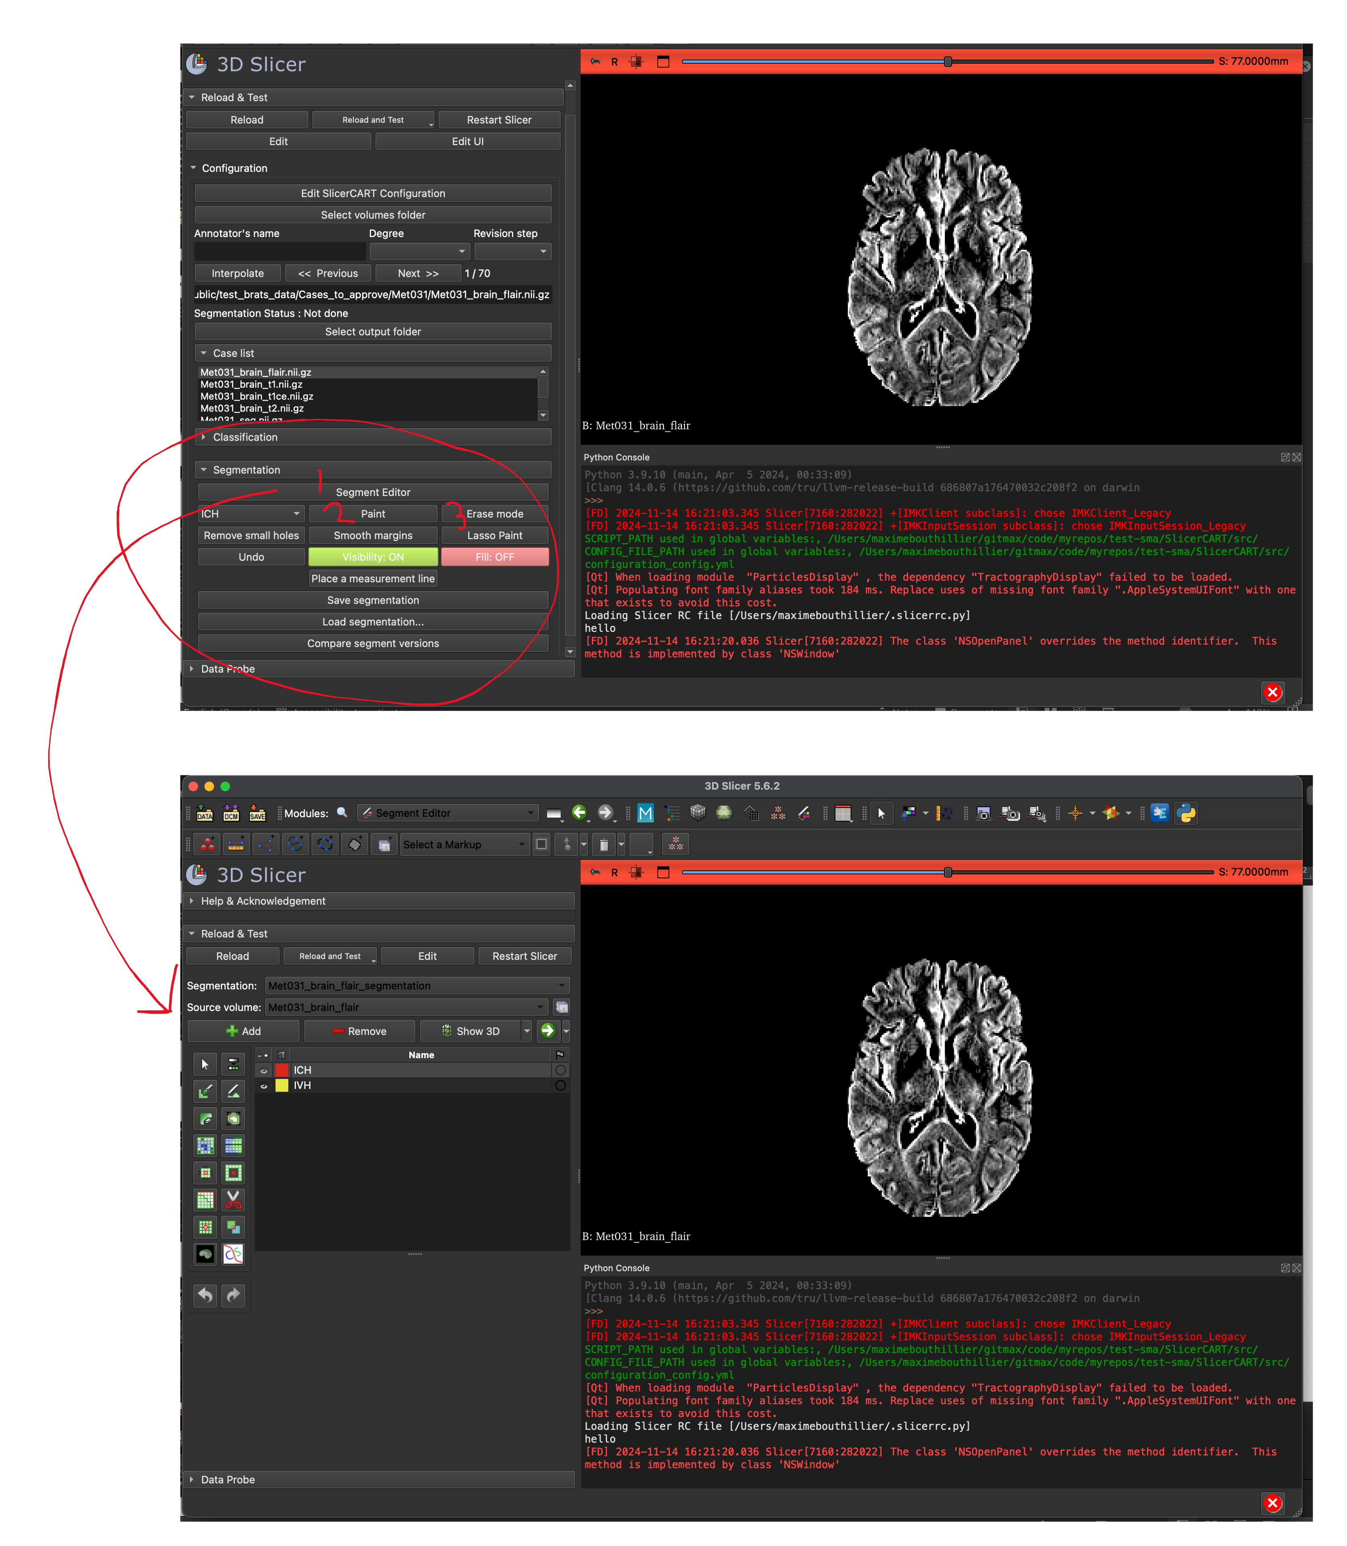
Task: Click the Remove segment button
Action: 359,1032
